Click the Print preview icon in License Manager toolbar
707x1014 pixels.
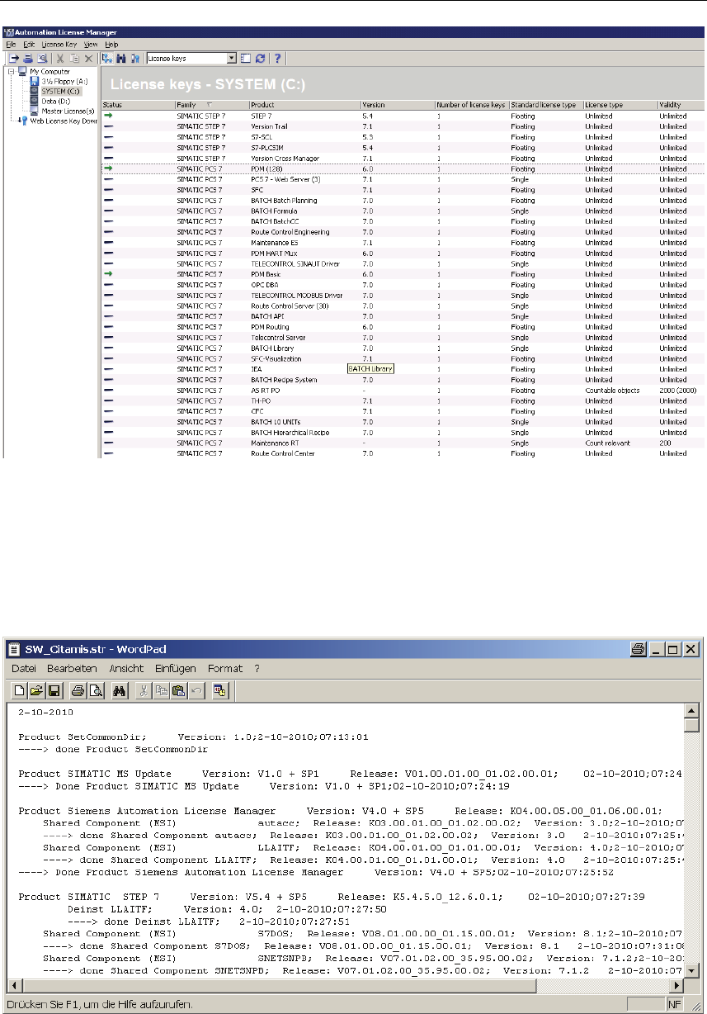[41, 59]
